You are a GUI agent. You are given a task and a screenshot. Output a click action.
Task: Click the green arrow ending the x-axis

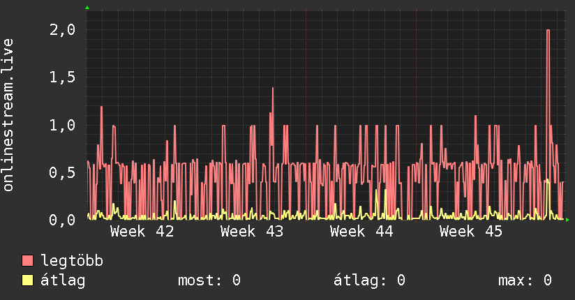[567, 220]
